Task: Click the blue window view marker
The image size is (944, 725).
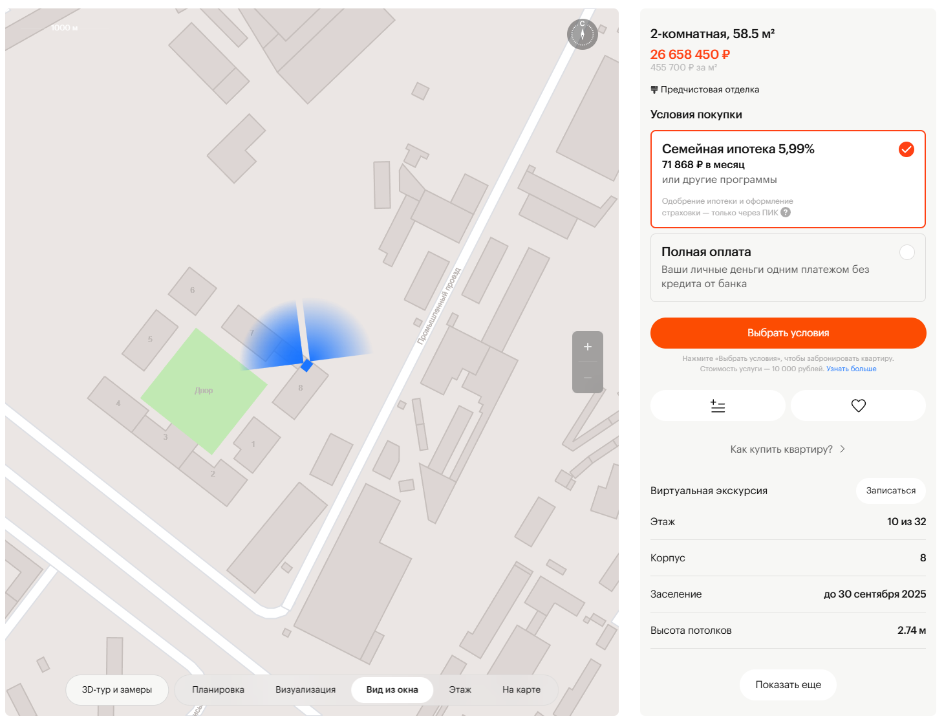Action: [x=306, y=365]
